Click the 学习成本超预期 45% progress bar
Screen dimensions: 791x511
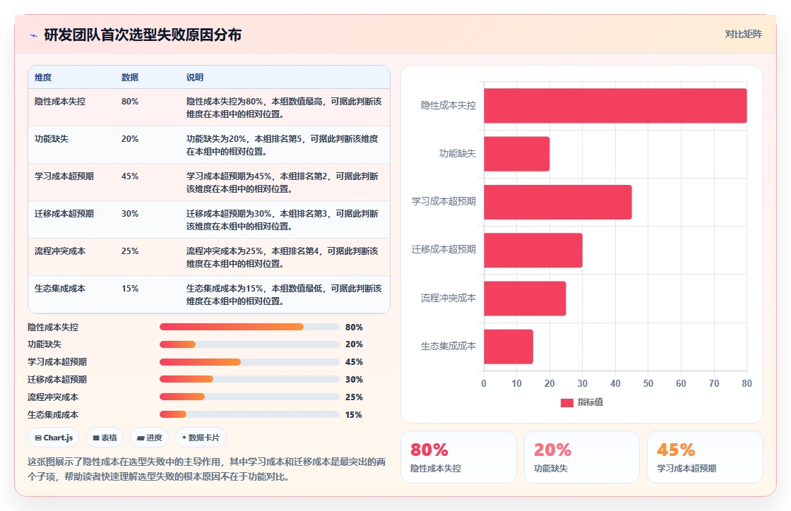[249, 362]
